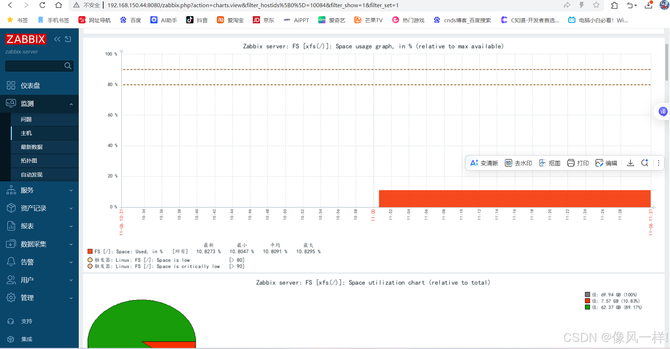Open 热门游戏 bookmark
The image size is (670, 349).
pos(408,20)
